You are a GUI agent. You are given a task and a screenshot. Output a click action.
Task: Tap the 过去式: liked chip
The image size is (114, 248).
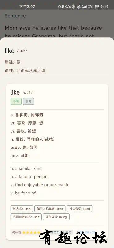(x=22, y=209)
